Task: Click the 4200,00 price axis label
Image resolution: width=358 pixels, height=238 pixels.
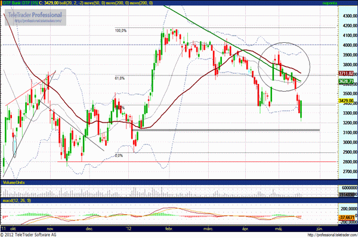Action: (x=350, y=26)
